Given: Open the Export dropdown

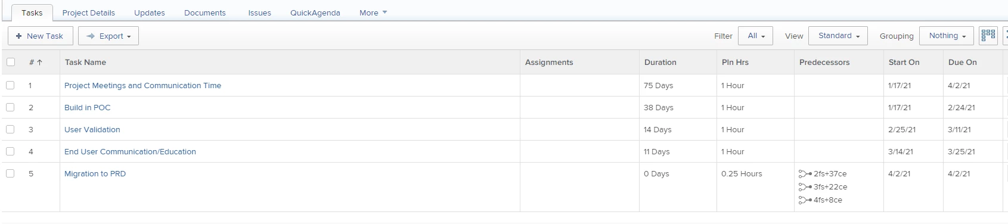Looking at the screenshot, I should click(108, 36).
